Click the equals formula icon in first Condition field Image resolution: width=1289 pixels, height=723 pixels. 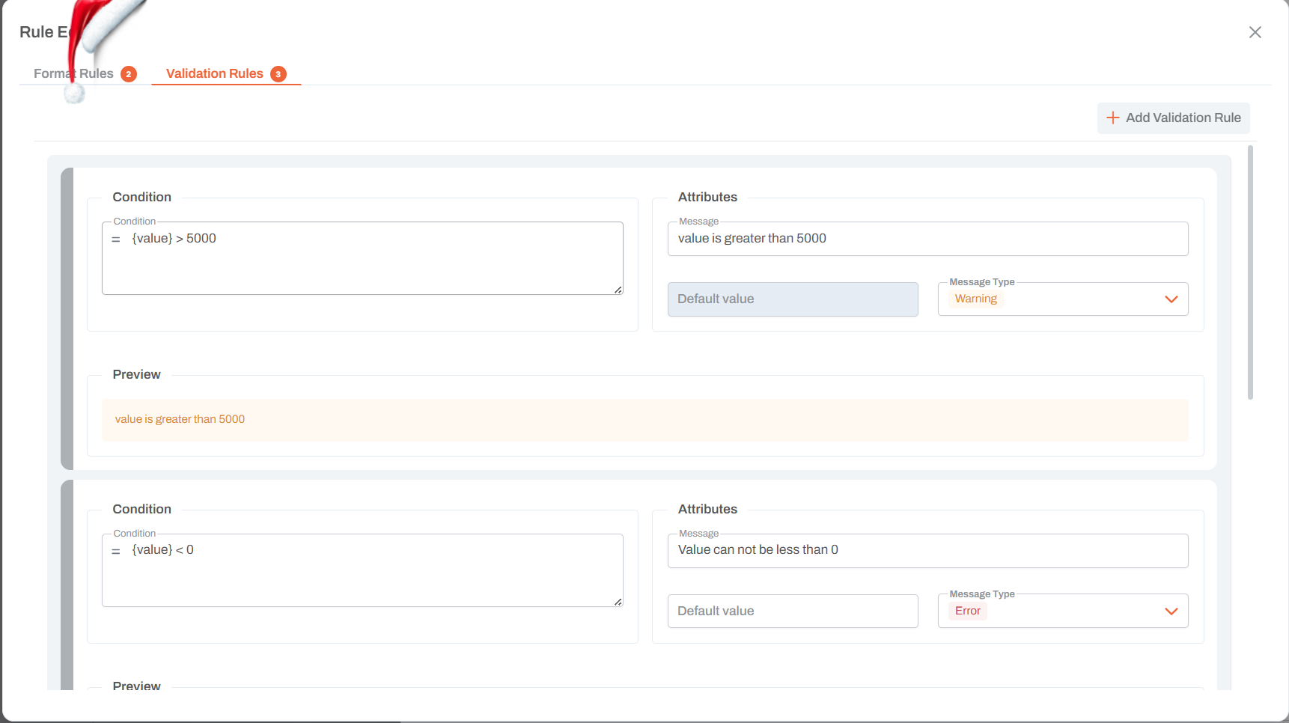(x=116, y=238)
